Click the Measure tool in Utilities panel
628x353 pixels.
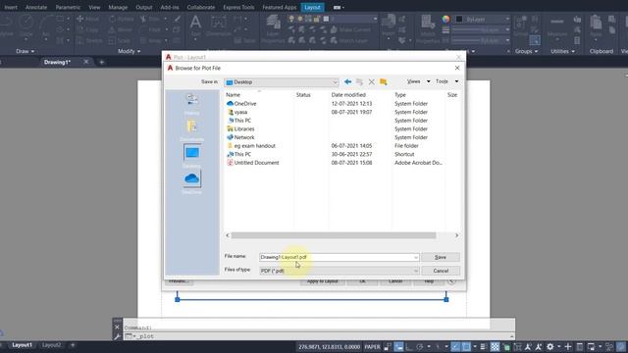pyautogui.click(x=557, y=26)
